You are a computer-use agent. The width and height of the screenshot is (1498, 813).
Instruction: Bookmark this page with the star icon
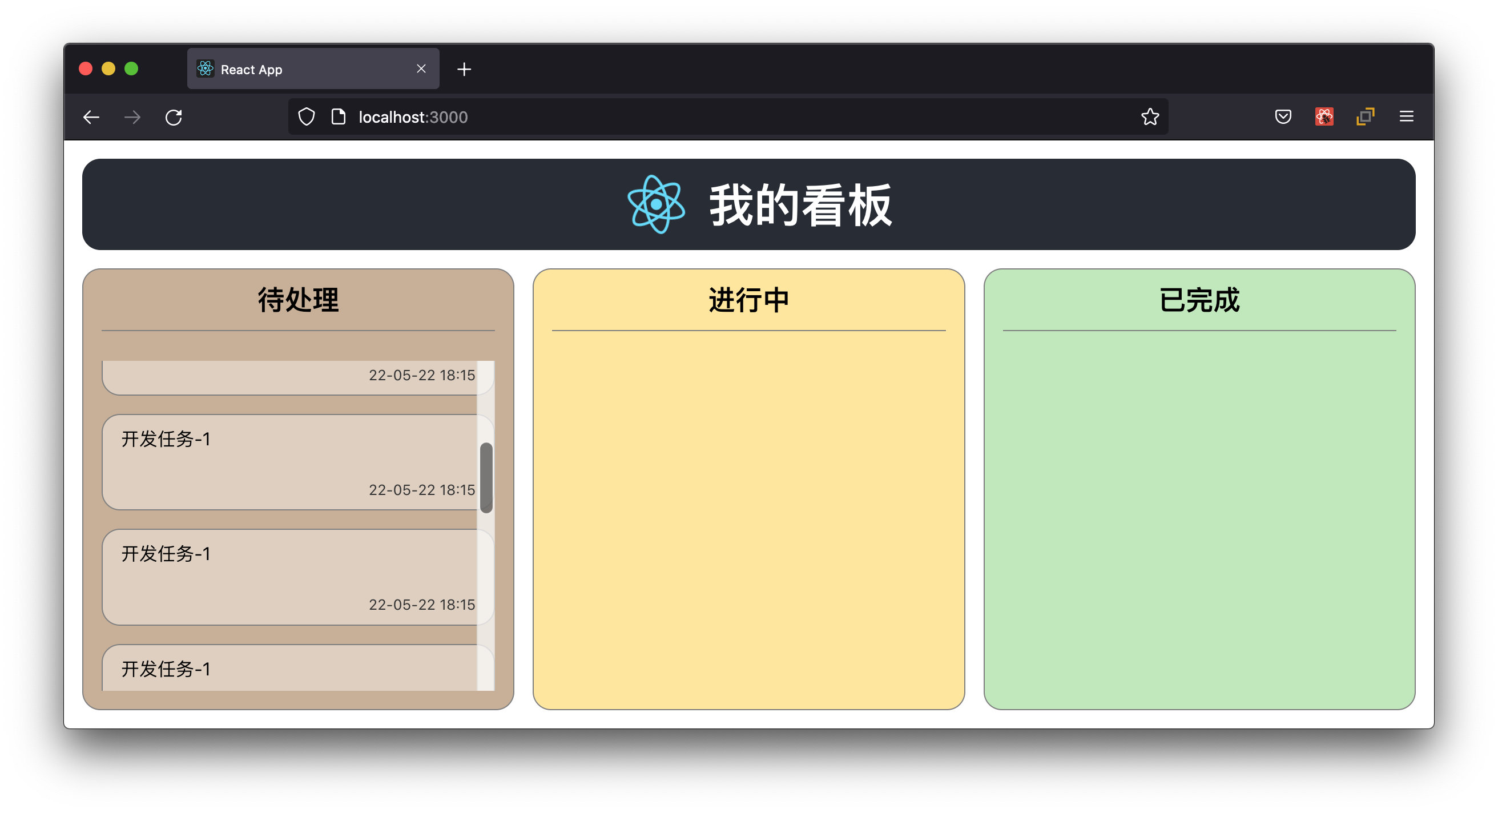click(1150, 117)
